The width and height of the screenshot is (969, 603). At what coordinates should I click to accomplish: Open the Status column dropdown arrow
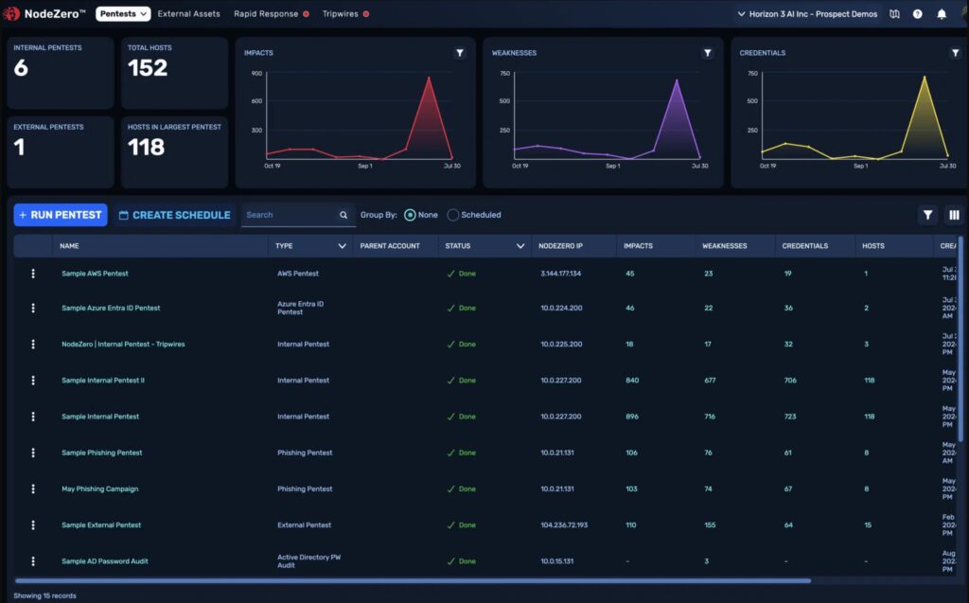(520, 246)
